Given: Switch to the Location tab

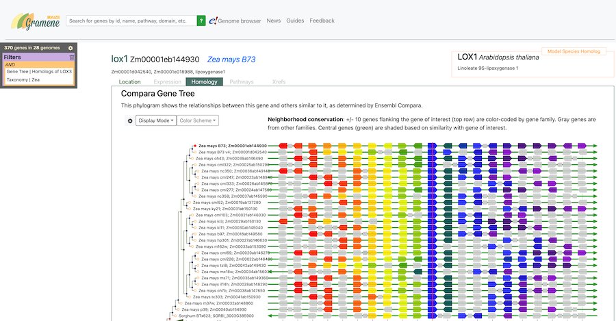Looking at the screenshot, I should click(x=129, y=82).
